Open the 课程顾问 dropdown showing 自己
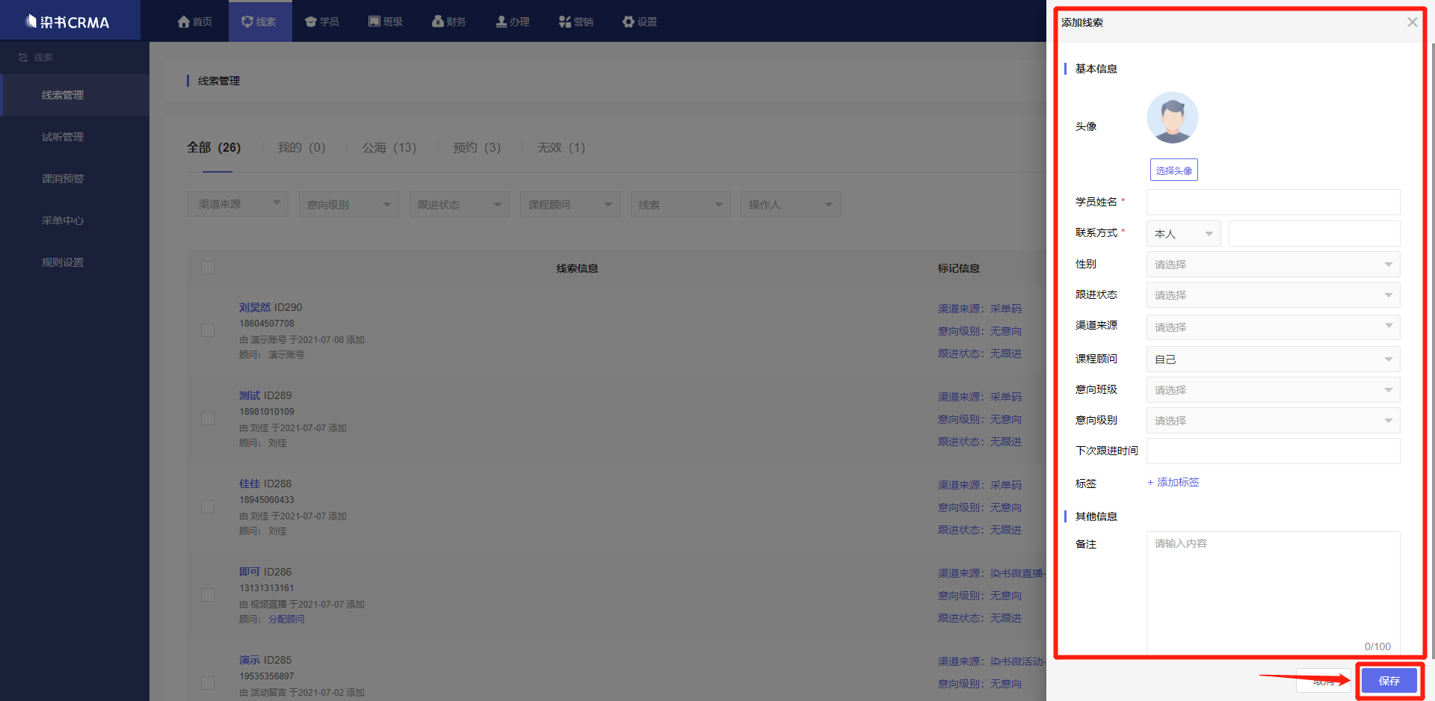 point(1273,359)
